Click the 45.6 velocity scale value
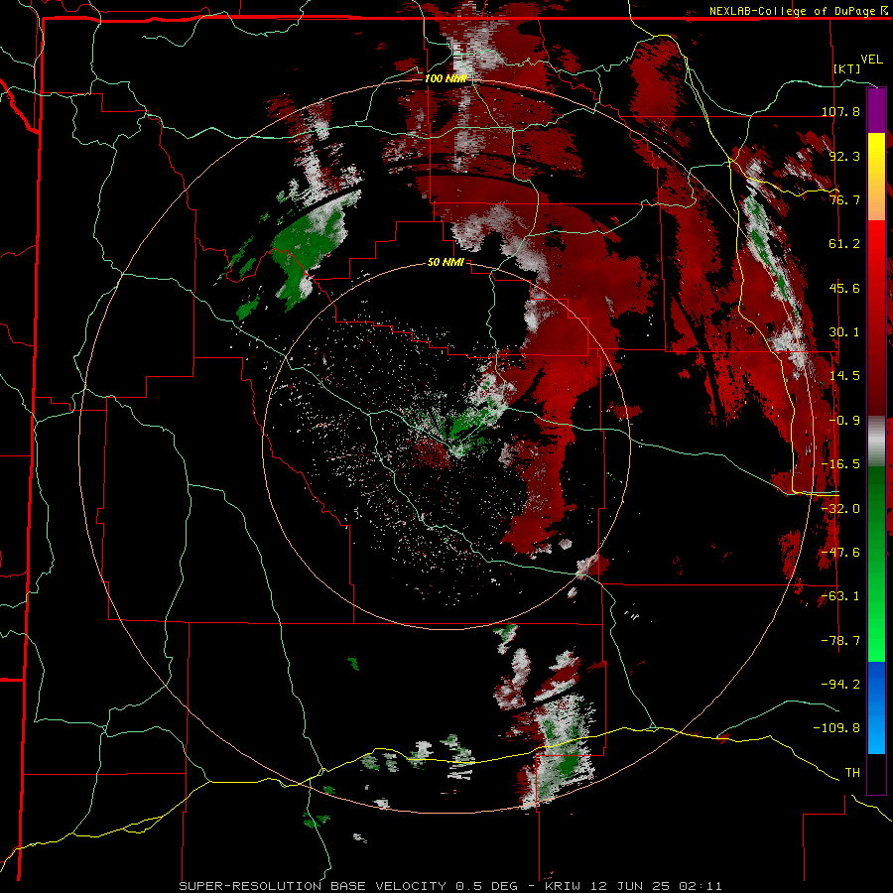The width and height of the screenshot is (893, 893). 844,288
